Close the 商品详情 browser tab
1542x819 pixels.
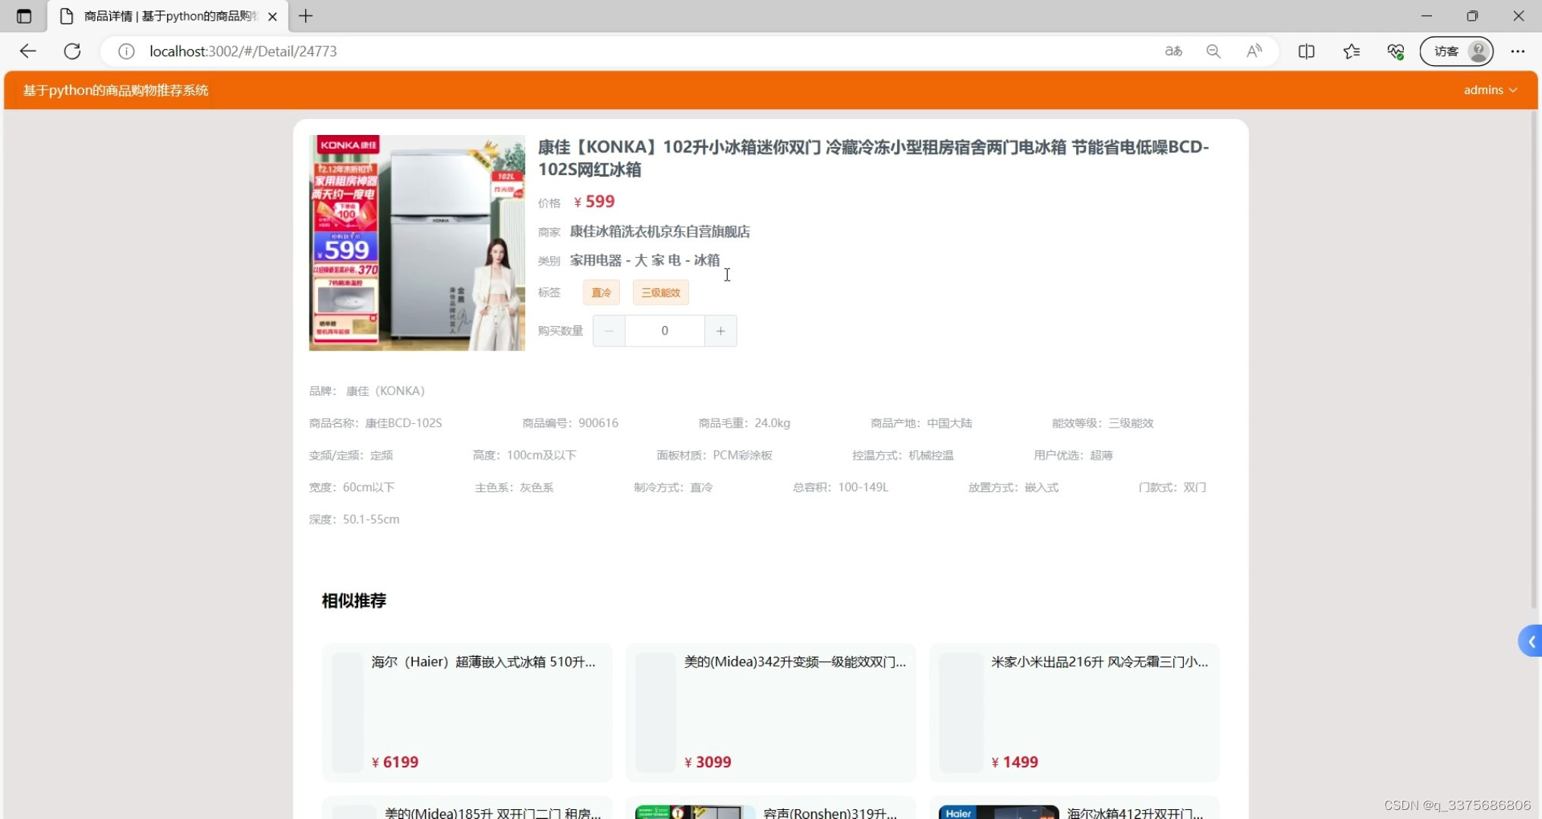pos(272,16)
